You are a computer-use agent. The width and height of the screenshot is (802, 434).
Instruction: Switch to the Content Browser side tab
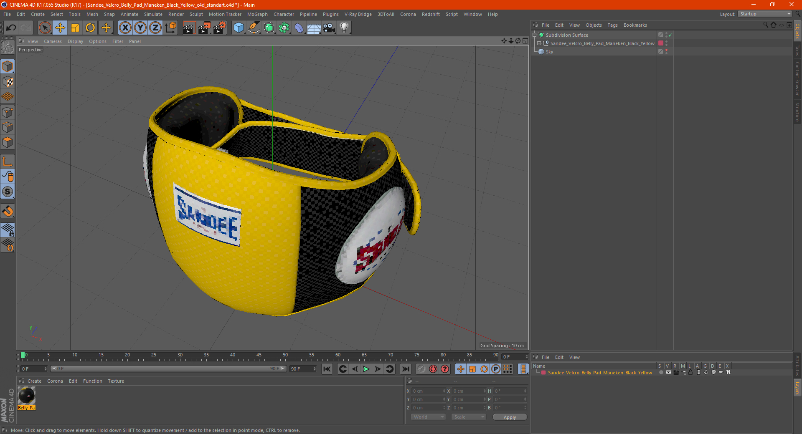(x=797, y=78)
